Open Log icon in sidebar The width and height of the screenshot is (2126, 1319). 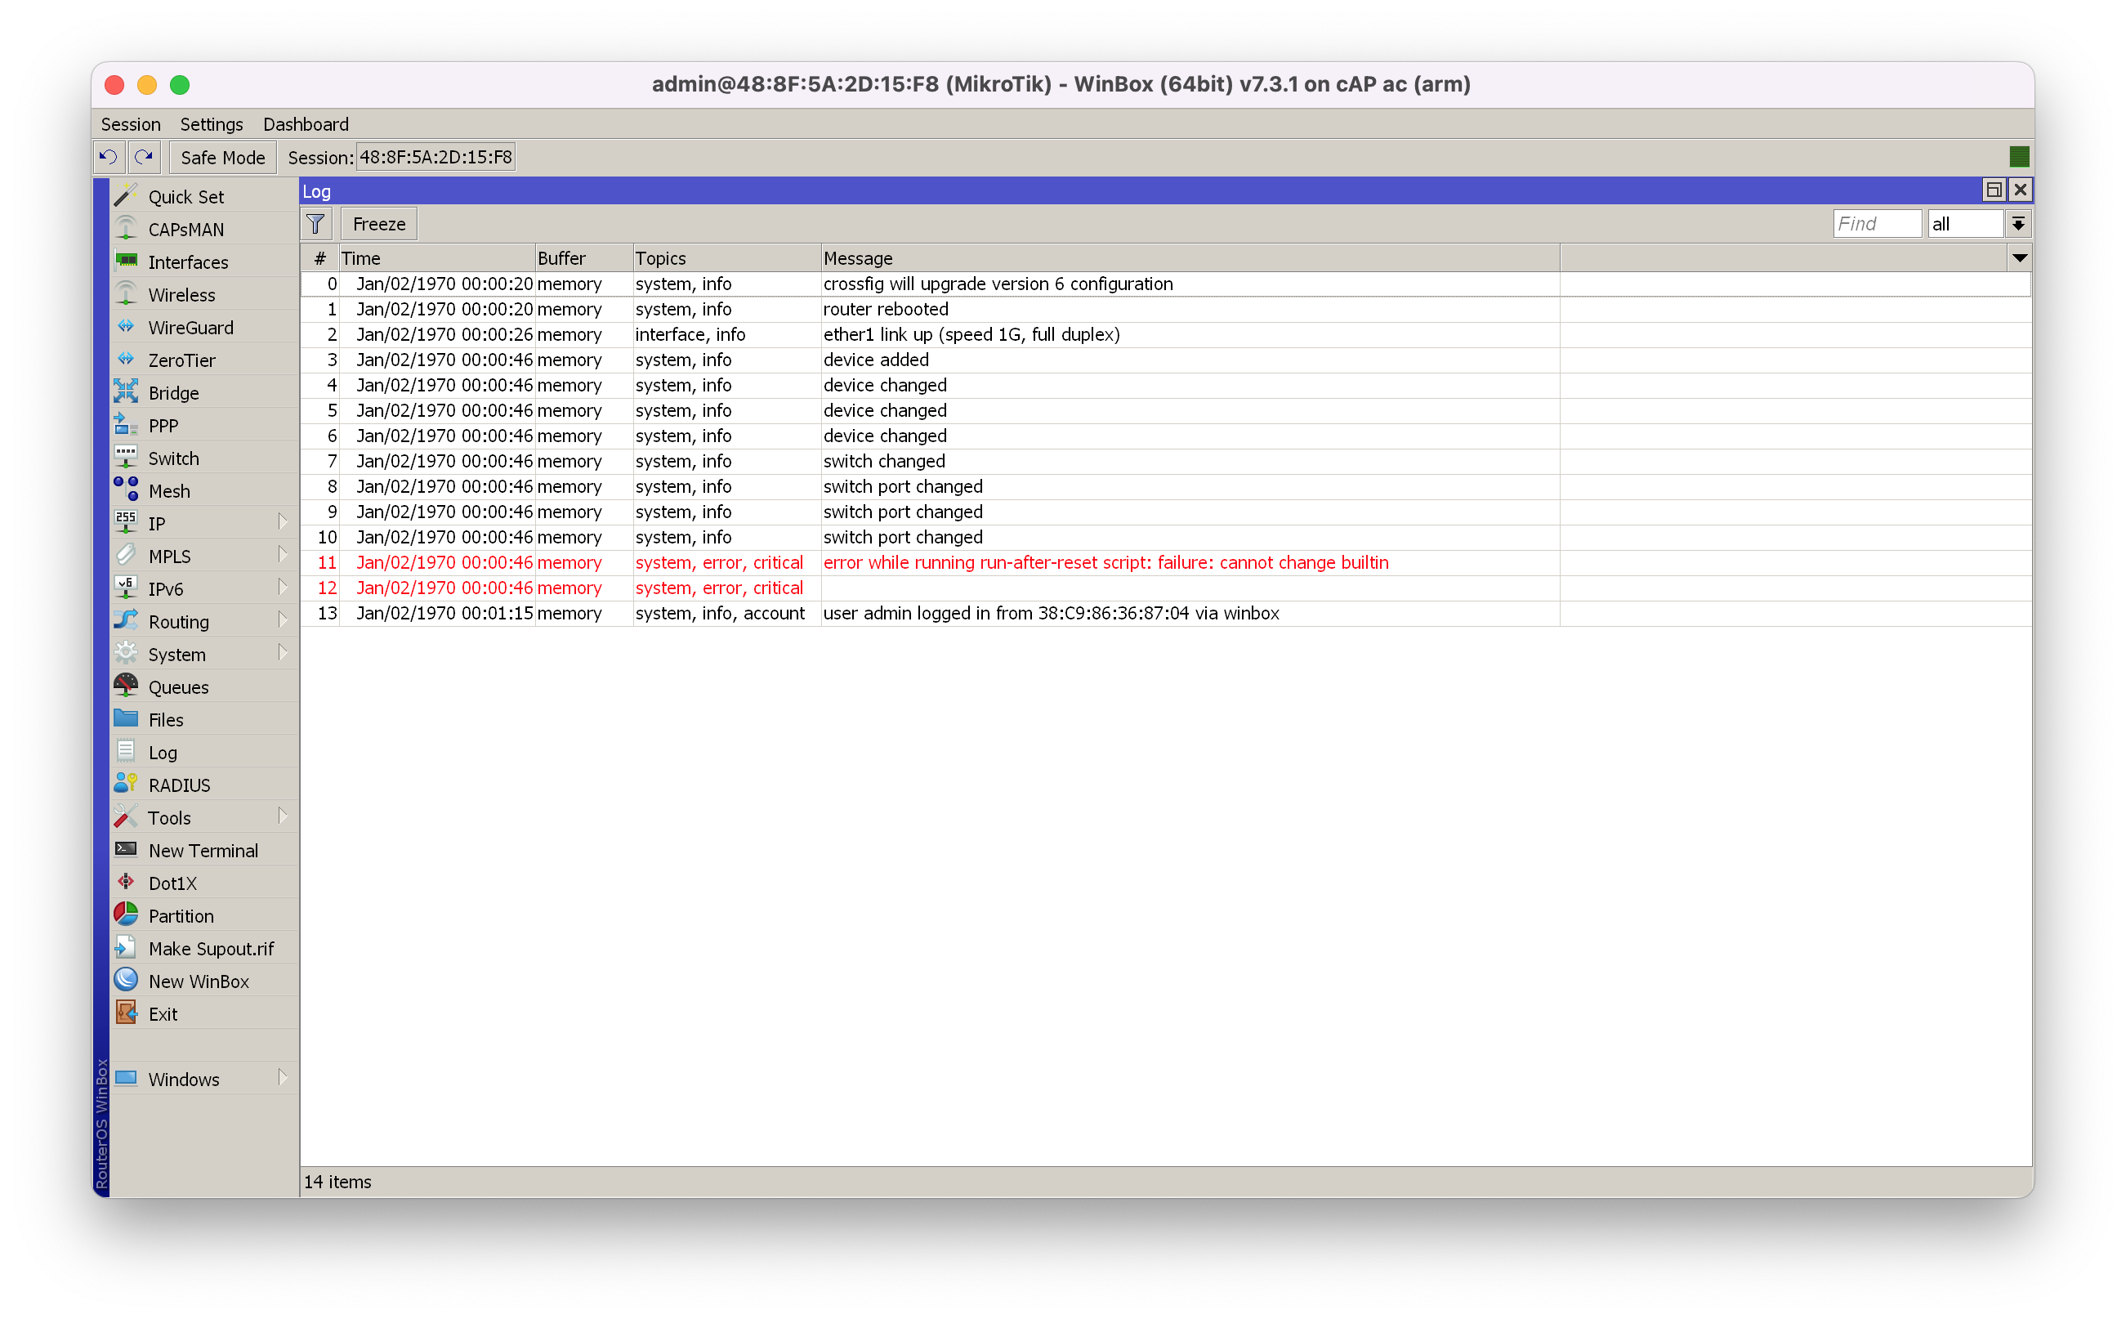coord(126,751)
